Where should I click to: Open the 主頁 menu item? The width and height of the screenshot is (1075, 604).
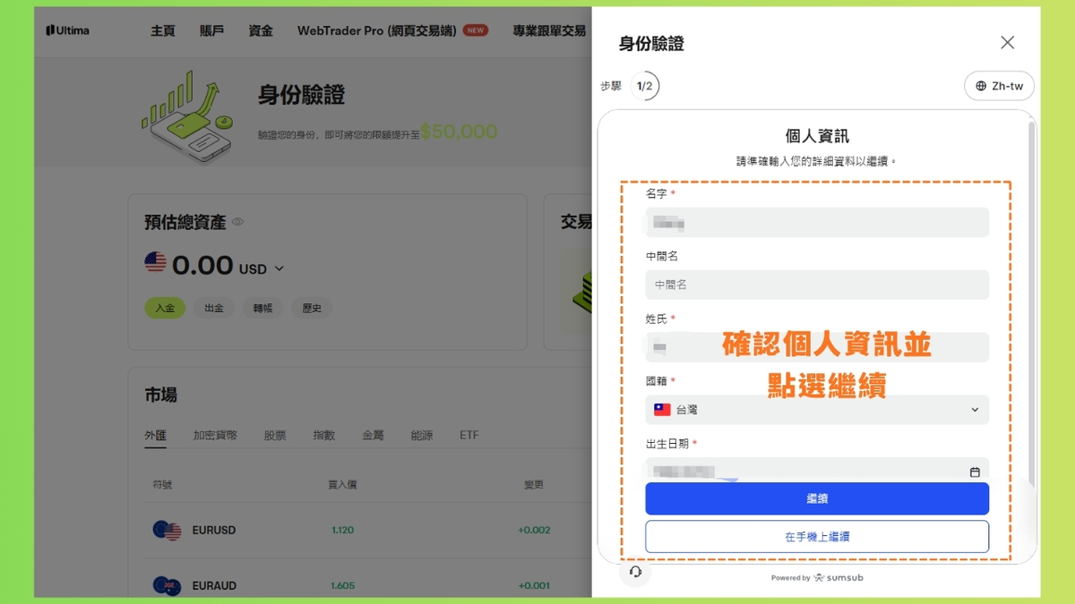(163, 30)
